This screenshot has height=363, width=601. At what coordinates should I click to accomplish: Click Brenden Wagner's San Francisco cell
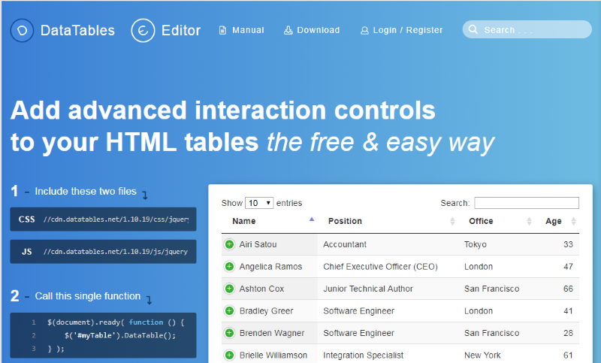[x=492, y=333]
